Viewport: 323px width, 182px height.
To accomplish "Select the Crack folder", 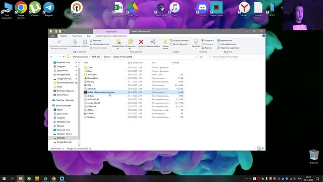I will (x=90, y=67).
